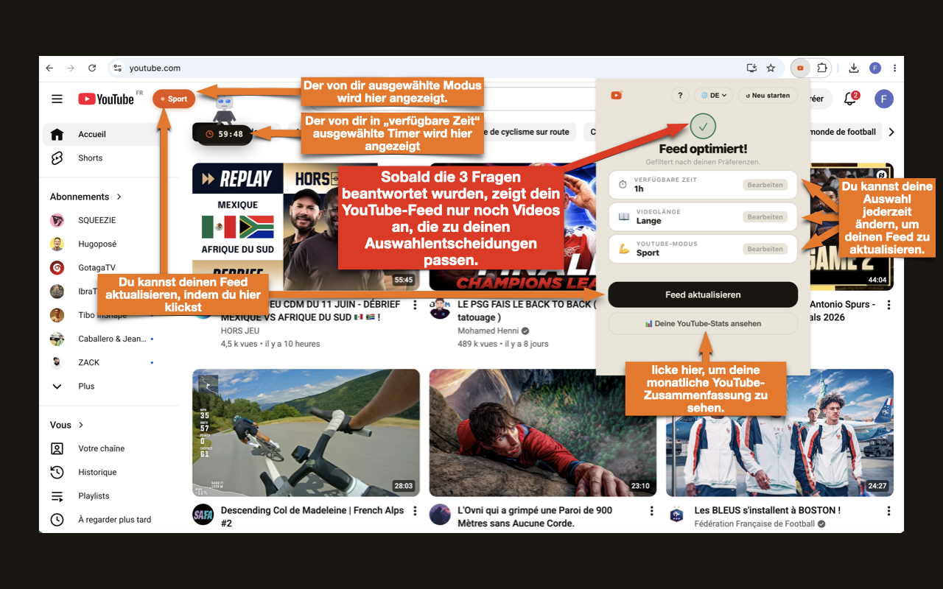Click Feed aktualisieren
The height and width of the screenshot is (589, 943).
(x=703, y=294)
